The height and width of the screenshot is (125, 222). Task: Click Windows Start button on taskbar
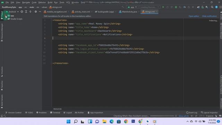pos(69,122)
